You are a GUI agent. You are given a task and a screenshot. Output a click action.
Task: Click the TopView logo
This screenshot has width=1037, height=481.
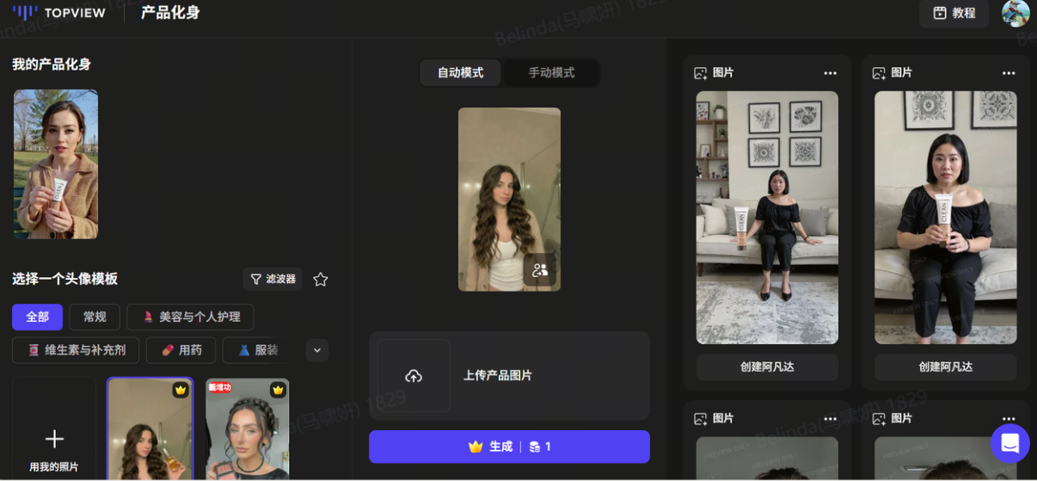[58, 13]
